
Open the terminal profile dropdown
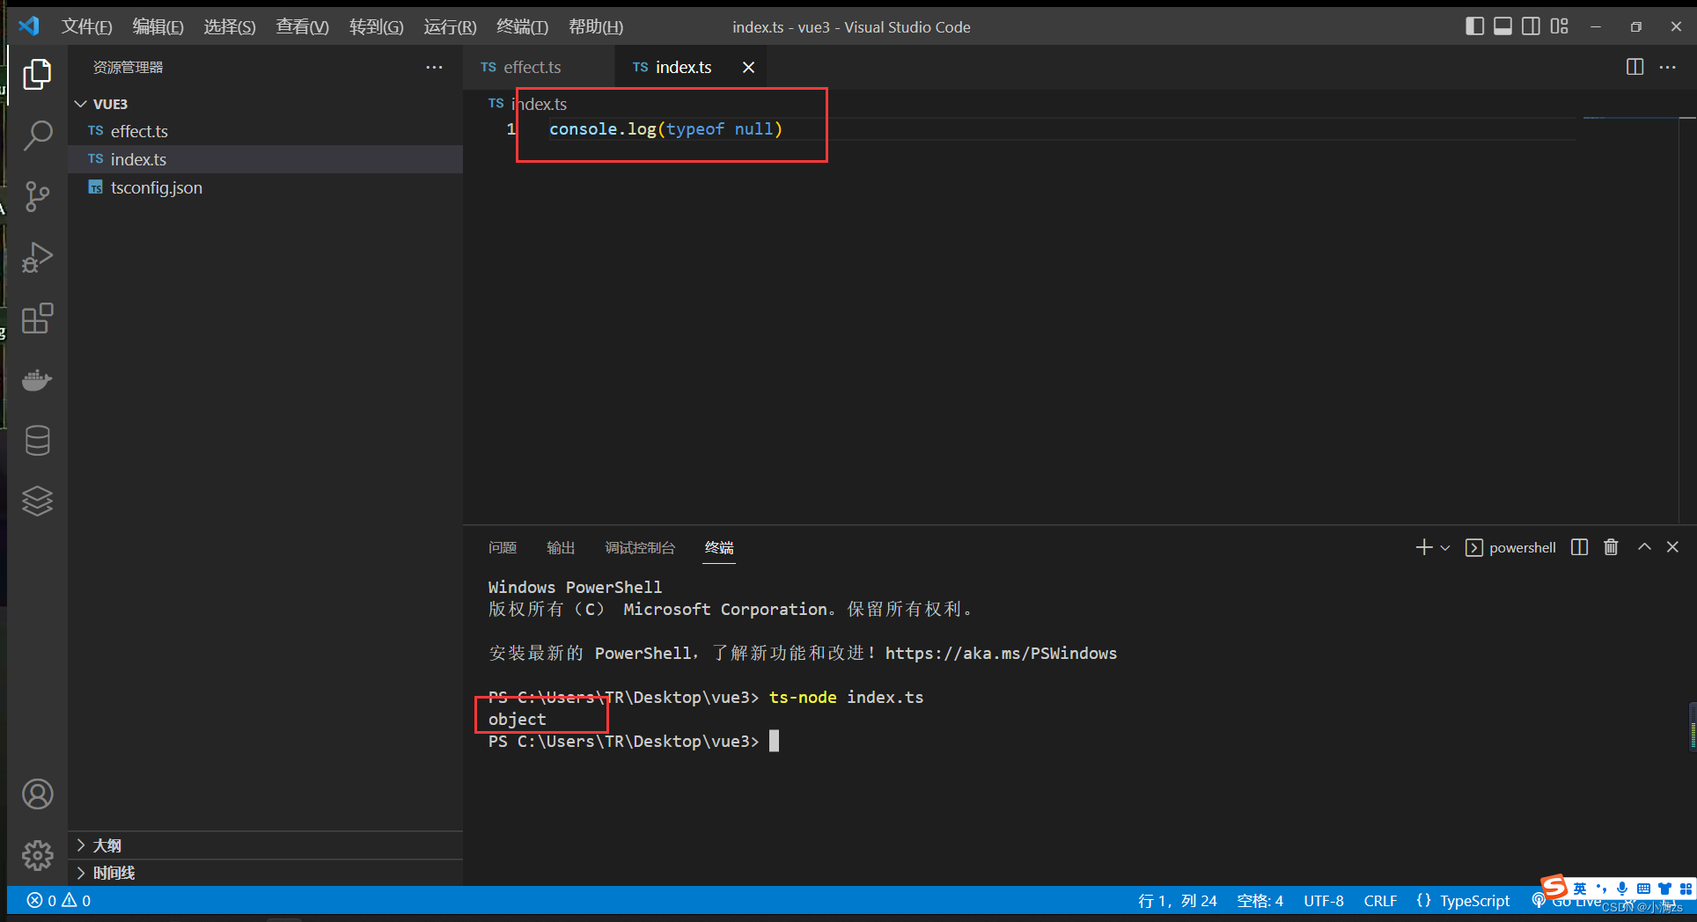(1443, 547)
